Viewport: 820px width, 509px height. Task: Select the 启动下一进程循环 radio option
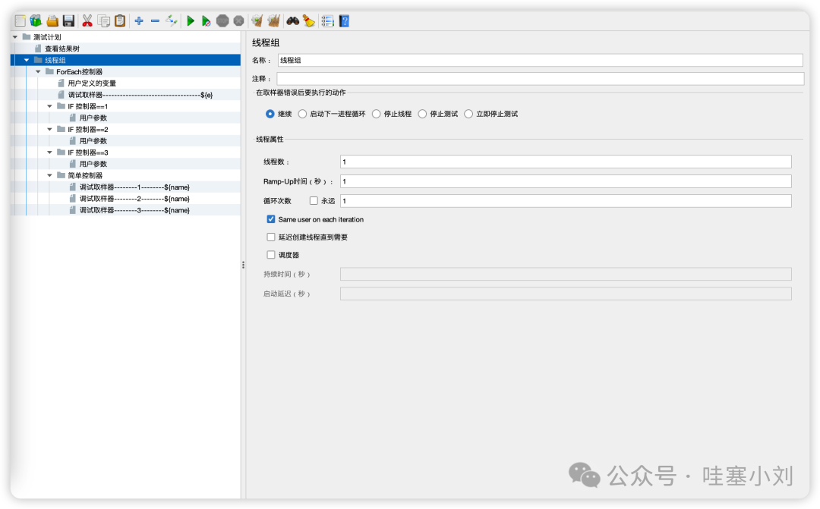pos(302,114)
